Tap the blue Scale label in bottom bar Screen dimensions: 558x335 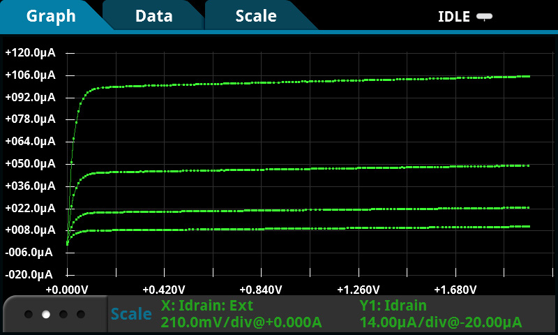pos(131,315)
